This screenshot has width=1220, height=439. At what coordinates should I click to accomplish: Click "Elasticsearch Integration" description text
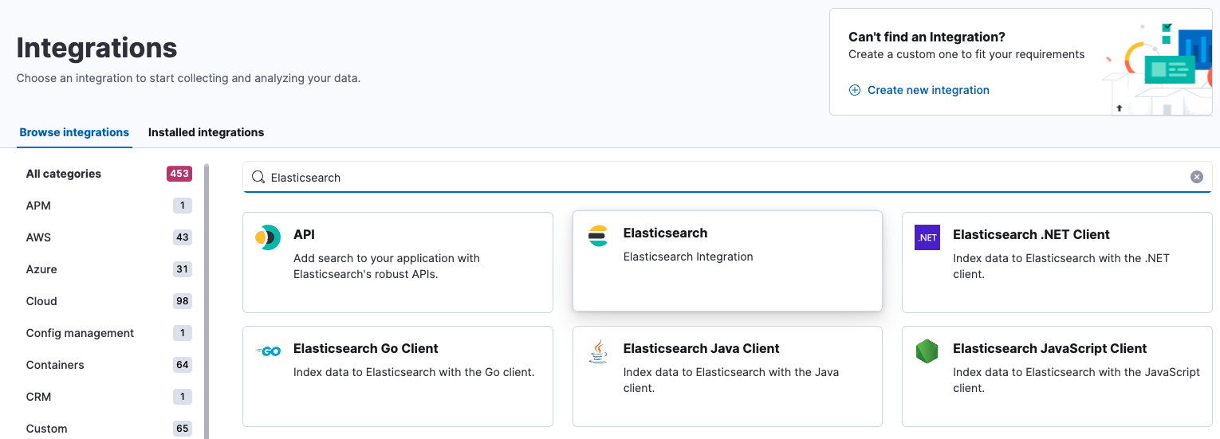(x=688, y=257)
